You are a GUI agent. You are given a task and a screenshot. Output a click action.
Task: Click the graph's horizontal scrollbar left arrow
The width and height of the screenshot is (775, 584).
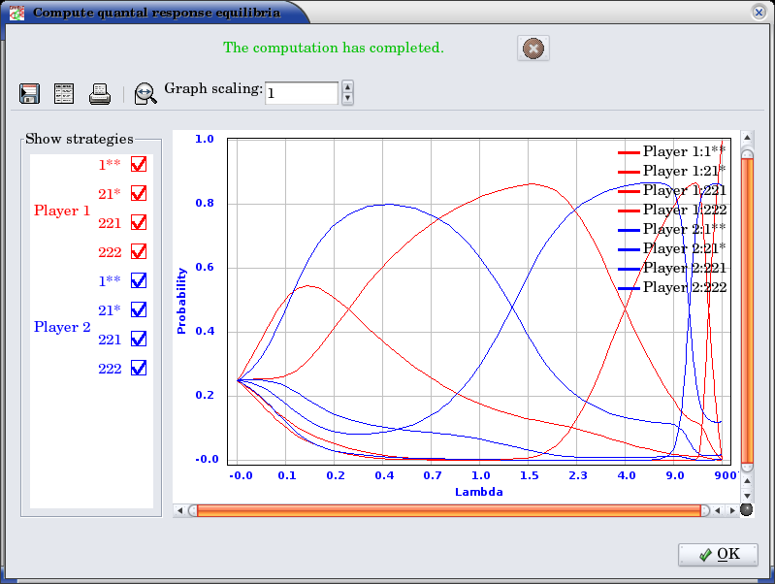[x=178, y=510]
